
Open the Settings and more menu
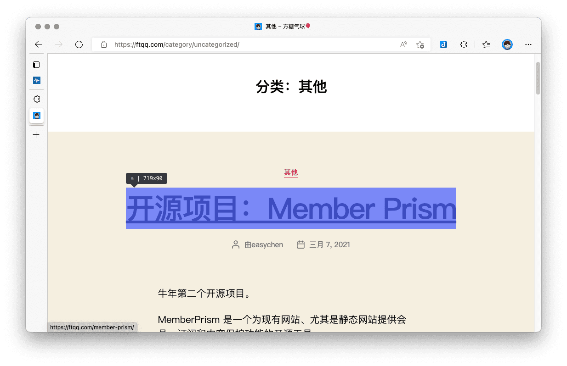click(528, 44)
